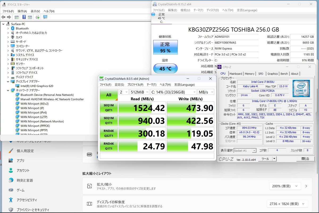Open 操作(A) menu in Device Manager

point(22,11)
